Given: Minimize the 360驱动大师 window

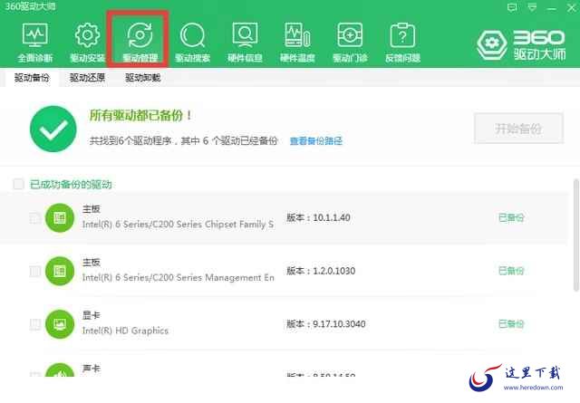Looking at the screenshot, I should point(552,7).
